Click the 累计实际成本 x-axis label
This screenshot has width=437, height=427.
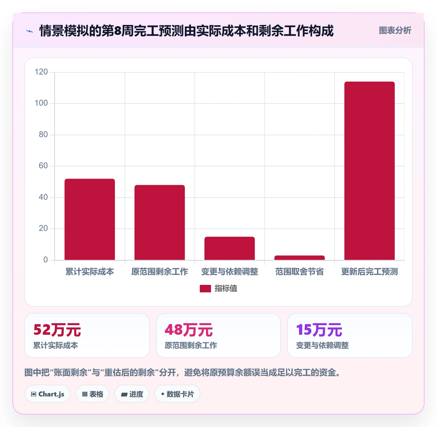click(x=90, y=272)
